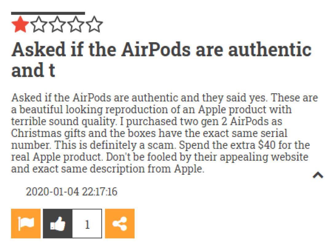Click the 2020-01-04 22:17:16 timestamp
The width and height of the screenshot is (332, 248).
click(72, 192)
